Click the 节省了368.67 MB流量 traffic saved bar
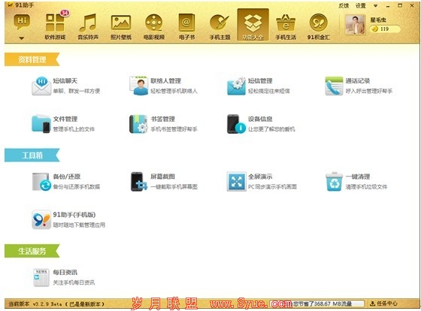421x311 pixels. click(317, 303)
